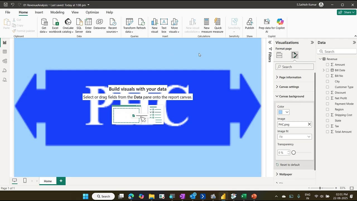Image resolution: width=357 pixels, height=201 pixels.
Task: Undo the last action
Action: point(13,5)
